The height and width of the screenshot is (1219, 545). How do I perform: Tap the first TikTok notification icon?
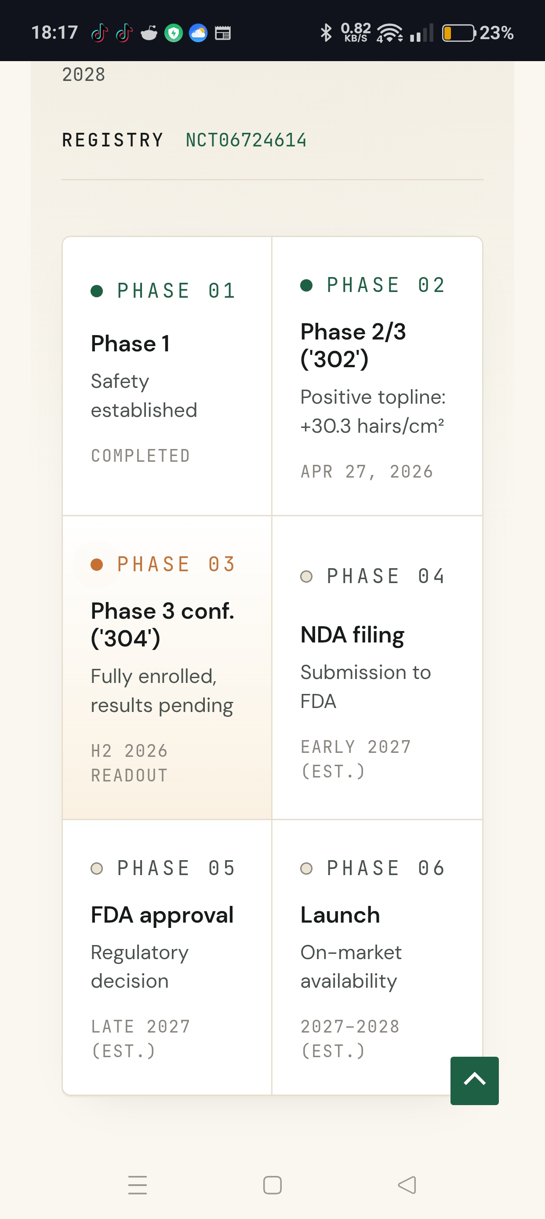point(100,33)
